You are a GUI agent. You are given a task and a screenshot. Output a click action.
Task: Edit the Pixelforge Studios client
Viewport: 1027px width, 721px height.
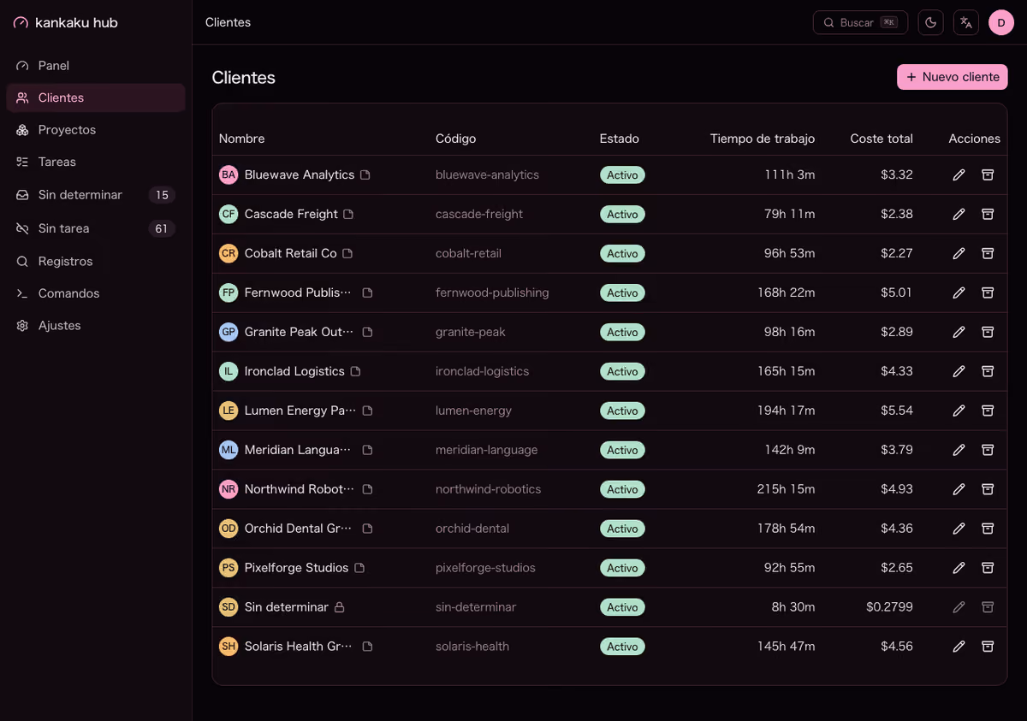pos(959,568)
